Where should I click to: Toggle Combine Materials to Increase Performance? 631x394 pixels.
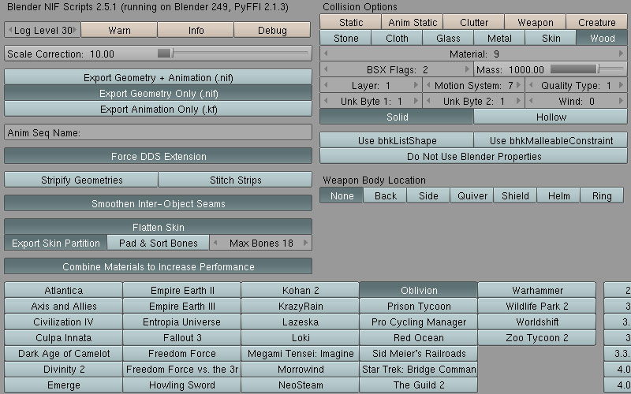pos(158,266)
